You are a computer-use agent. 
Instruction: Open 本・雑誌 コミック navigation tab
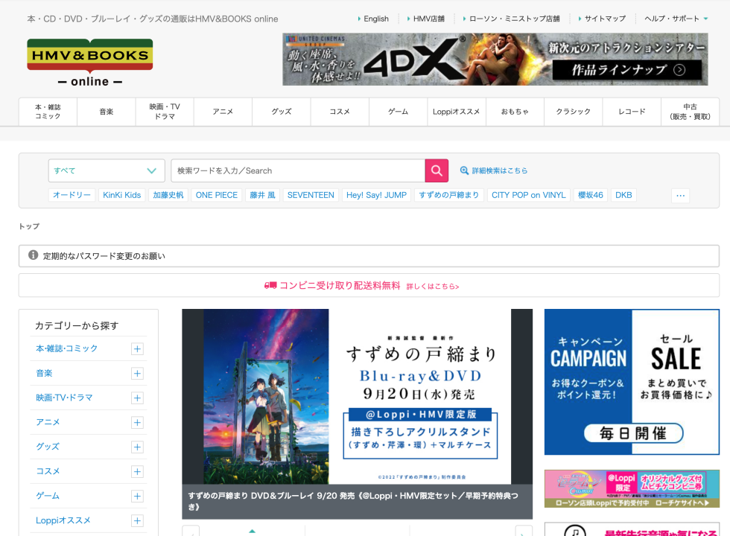[48, 112]
